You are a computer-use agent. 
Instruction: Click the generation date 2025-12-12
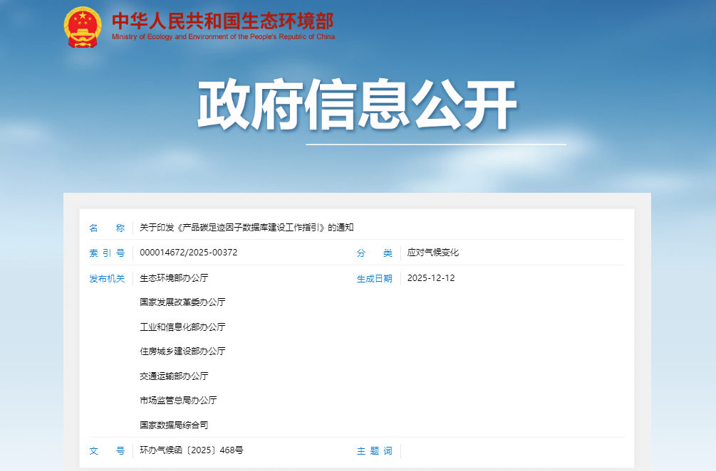[x=431, y=278]
